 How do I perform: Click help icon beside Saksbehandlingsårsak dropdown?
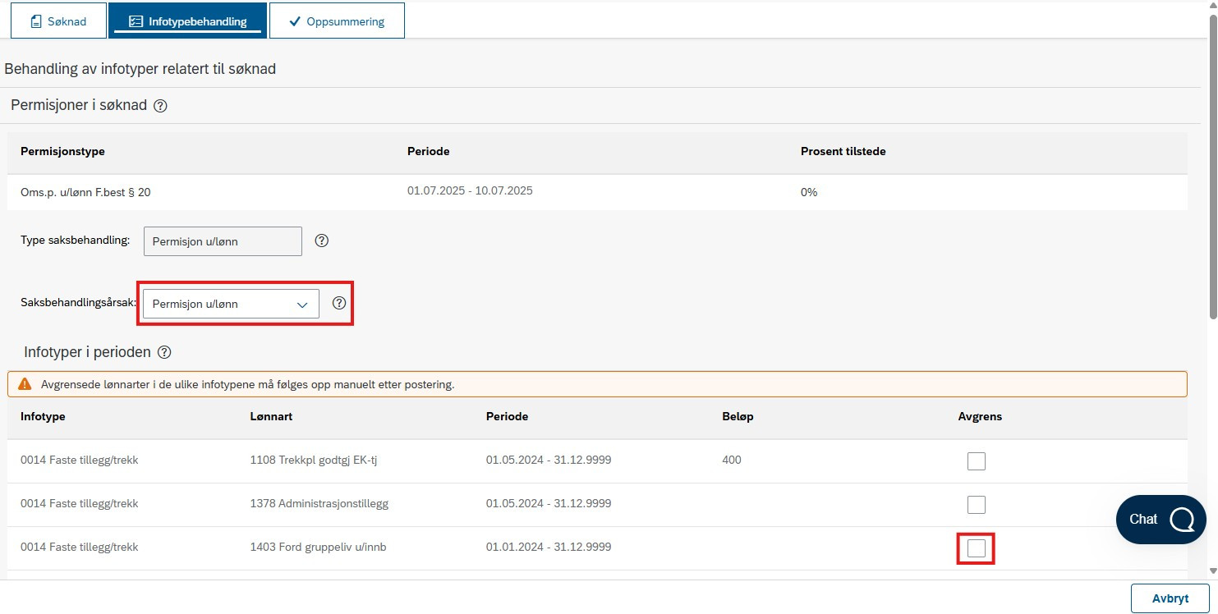[x=339, y=303]
